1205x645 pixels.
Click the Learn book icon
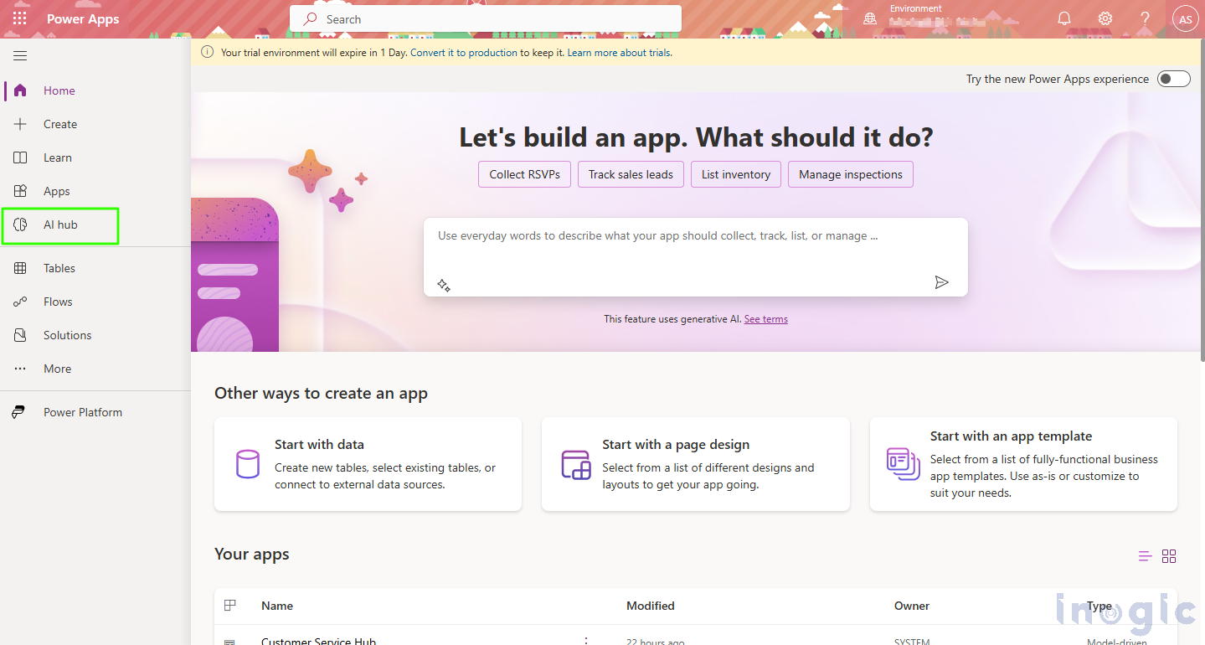click(20, 157)
